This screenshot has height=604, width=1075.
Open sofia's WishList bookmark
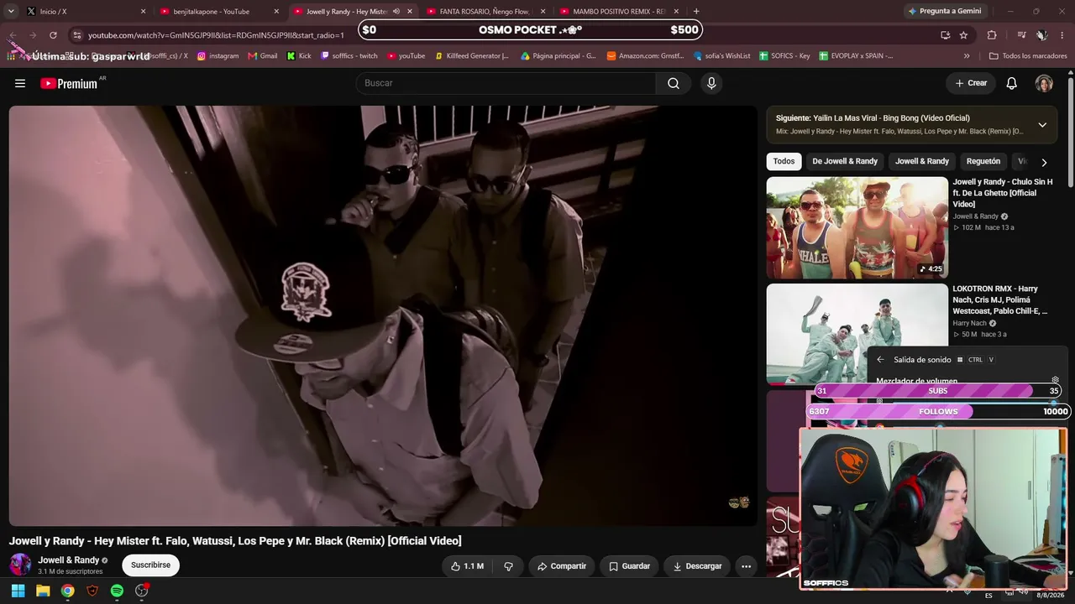[x=722, y=56]
